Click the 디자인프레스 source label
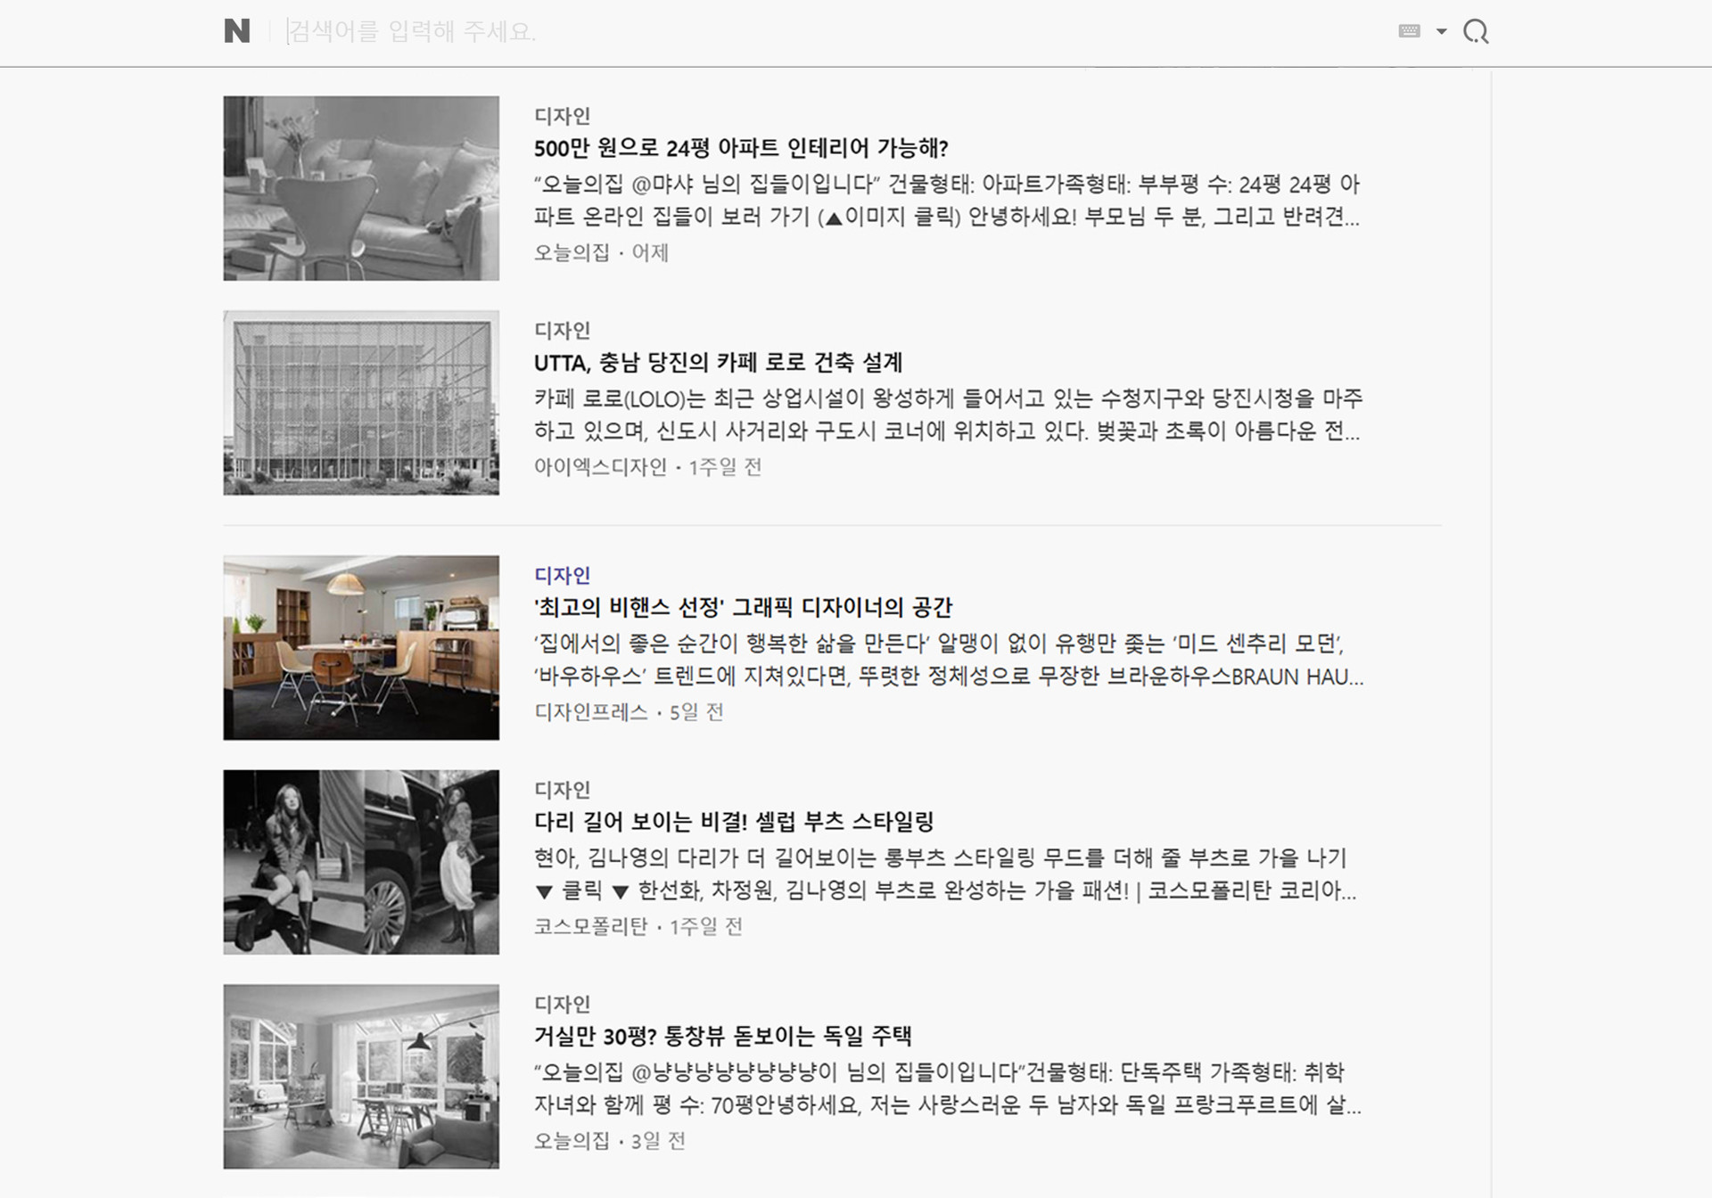The width and height of the screenshot is (1712, 1198). pyautogui.click(x=590, y=712)
